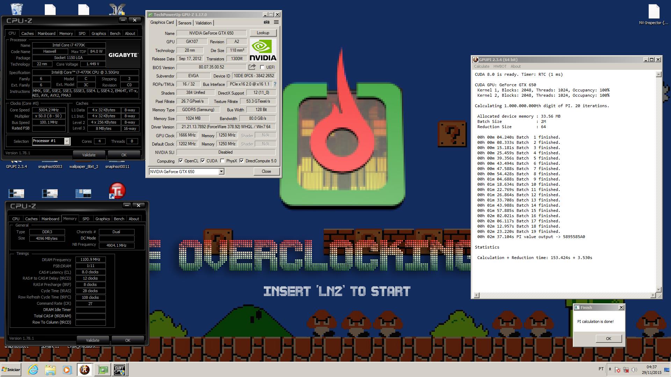Click OK in bottom CPU-Z Memory window

point(128,340)
